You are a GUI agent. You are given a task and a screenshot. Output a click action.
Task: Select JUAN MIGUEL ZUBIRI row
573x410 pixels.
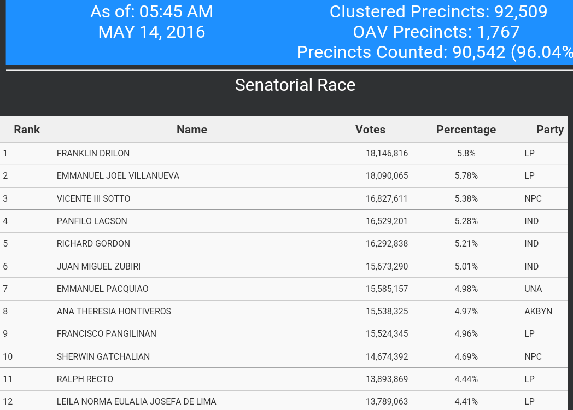coord(284,266)
